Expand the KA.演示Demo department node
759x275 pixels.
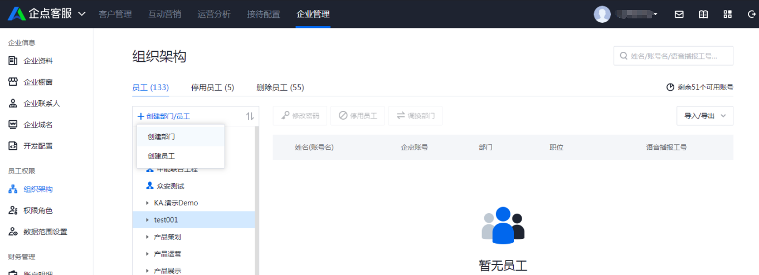click(x=147, y=203)
